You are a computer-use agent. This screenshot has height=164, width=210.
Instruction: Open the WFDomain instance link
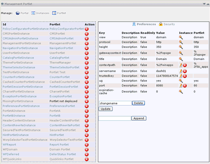click(x=10, y=150)
